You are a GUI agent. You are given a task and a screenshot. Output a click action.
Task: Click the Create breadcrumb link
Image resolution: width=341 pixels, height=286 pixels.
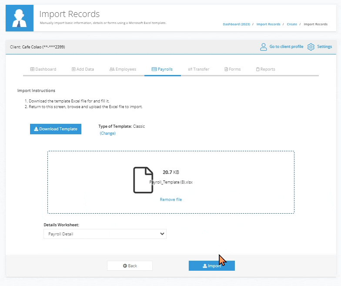(x=292, y=24)
